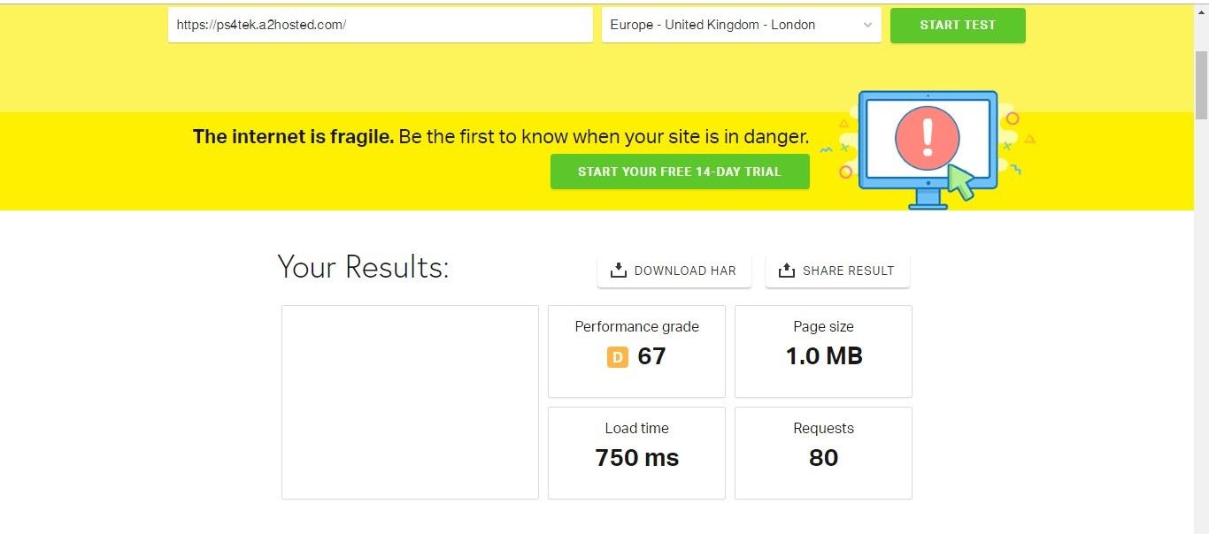Click the Performance grade 67 card
Viewport: 1209px width, 534px height.
tap(636, 351)
